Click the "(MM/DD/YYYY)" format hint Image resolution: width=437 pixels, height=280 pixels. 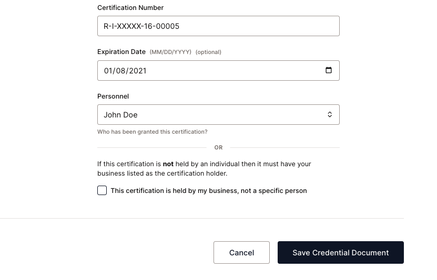click(x=170, y=52)
